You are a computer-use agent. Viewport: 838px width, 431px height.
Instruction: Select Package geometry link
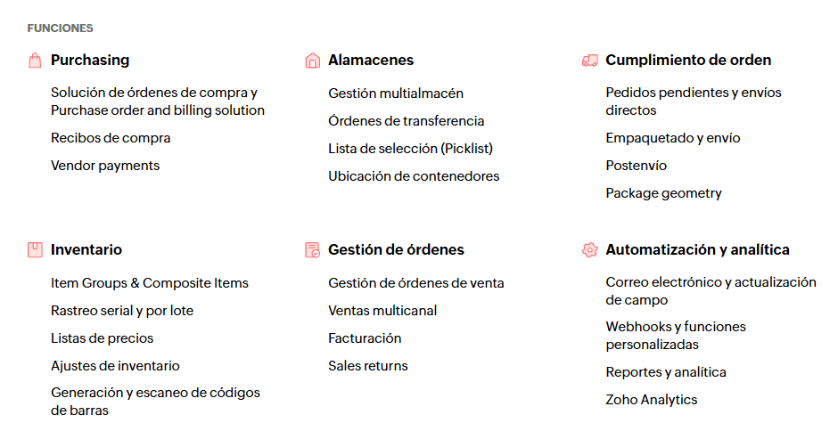[x=663, y=193]
